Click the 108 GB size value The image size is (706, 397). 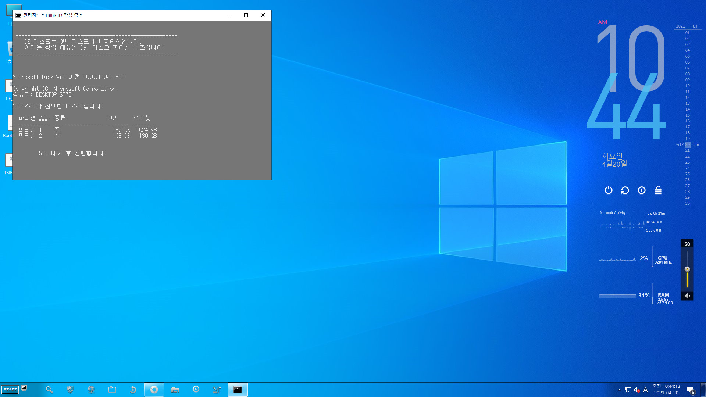point(121,136)
